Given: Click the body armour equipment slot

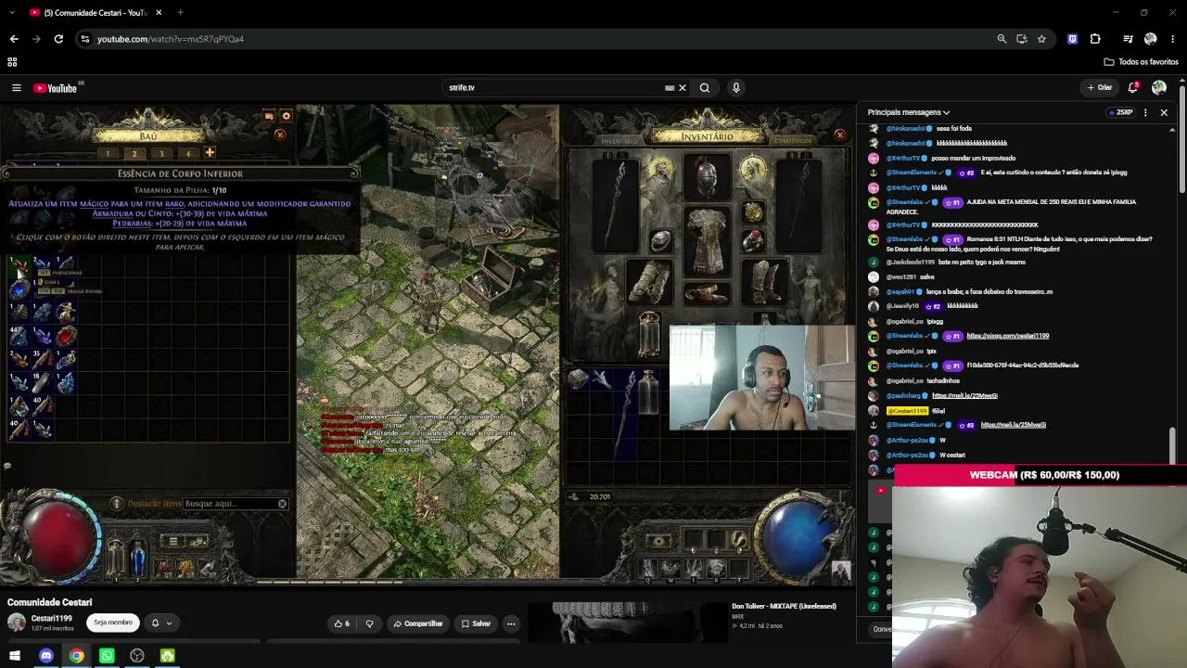Looking at the screenshot, I should coord(707,239).
